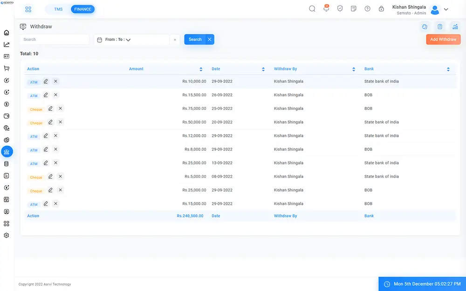Open the help question mark icon
The image size is (466, 291).
coord(368,9)
